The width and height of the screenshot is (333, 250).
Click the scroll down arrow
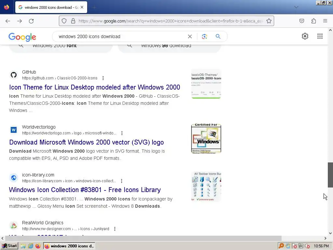[x=330, y=233]
